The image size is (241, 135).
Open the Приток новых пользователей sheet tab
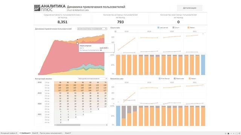pos(51,133)
